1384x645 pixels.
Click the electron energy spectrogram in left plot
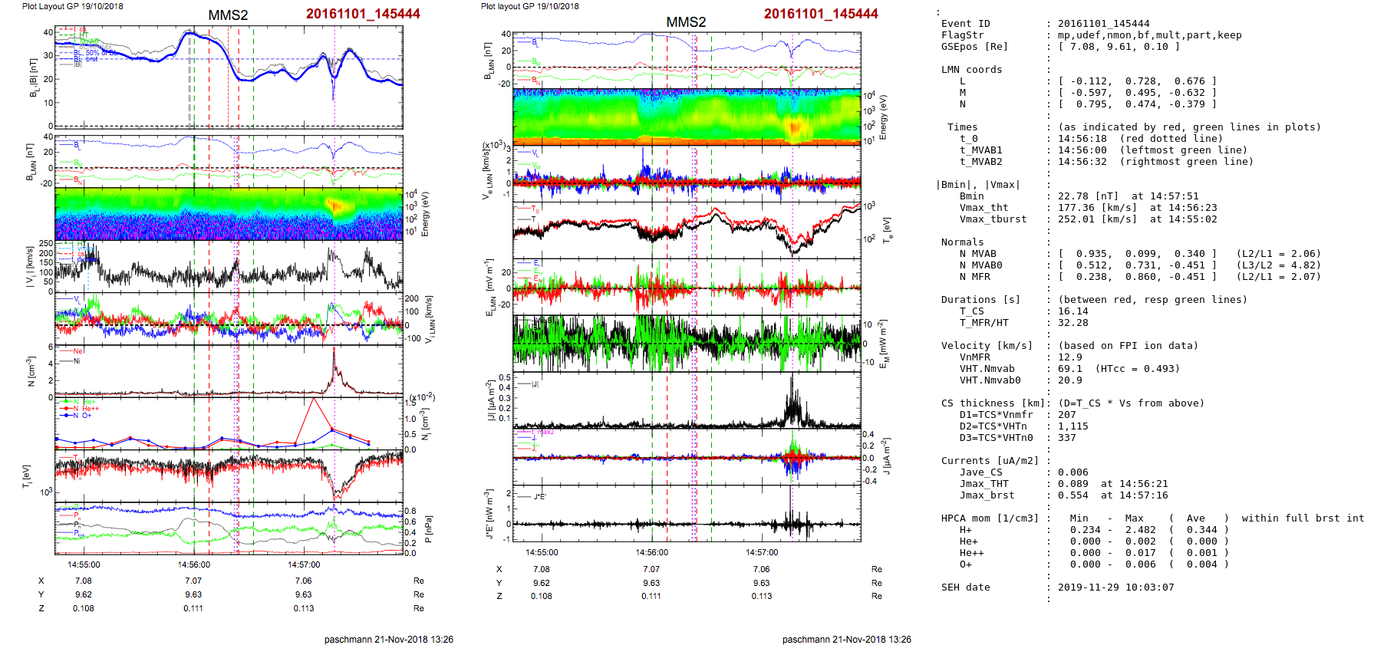229,215
